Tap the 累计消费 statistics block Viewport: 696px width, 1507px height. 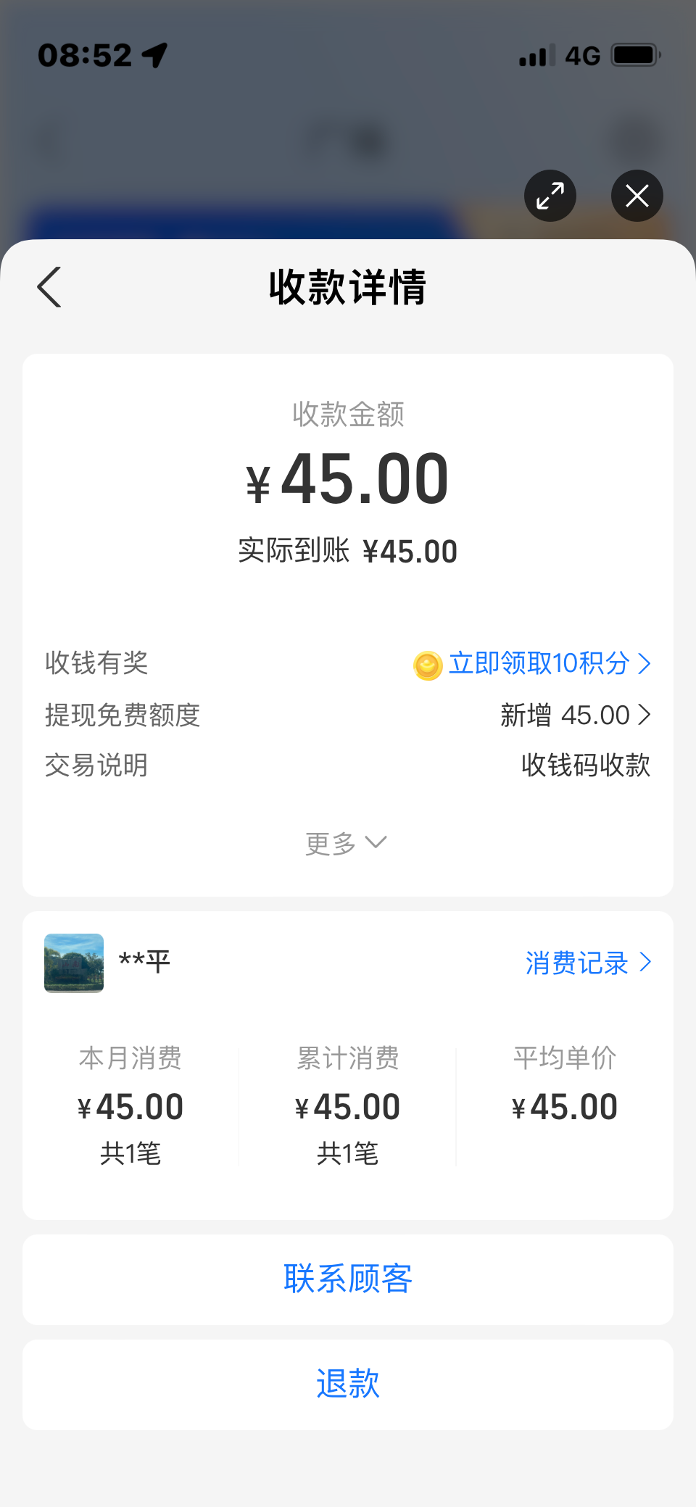coord(348,1104)
